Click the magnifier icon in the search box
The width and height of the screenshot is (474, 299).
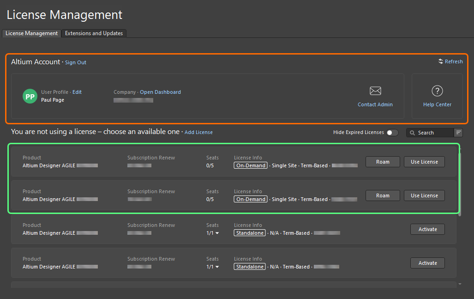click(412, 133)
